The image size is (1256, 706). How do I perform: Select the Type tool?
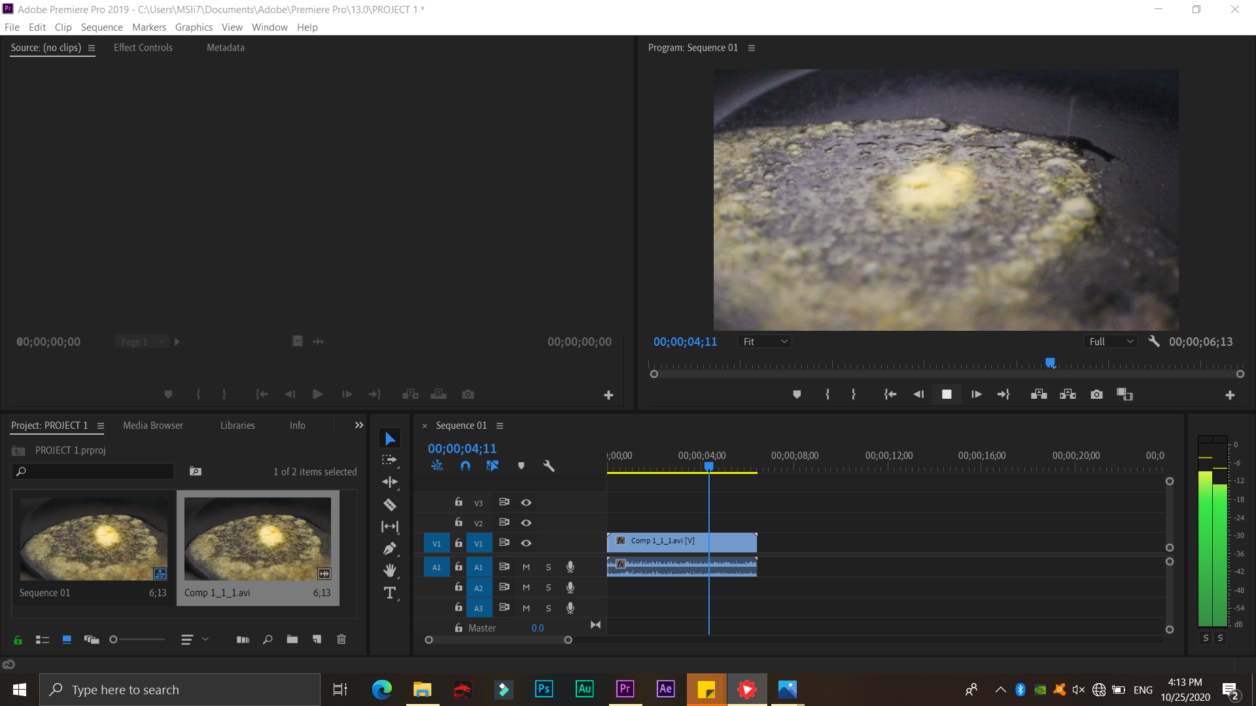[x=390, y=593]
